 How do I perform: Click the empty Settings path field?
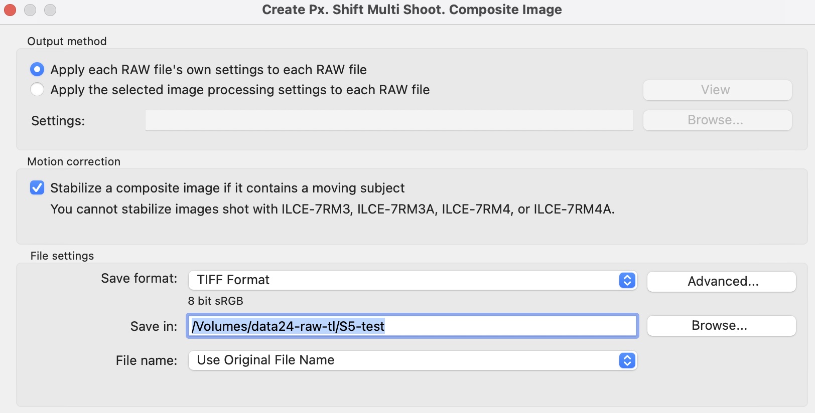(x=389, y=121)
